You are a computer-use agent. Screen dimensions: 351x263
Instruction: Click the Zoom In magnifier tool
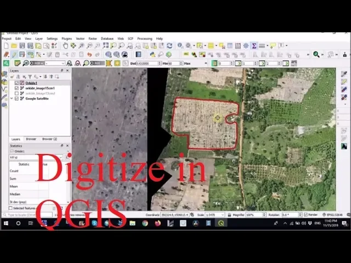[82, 46]
